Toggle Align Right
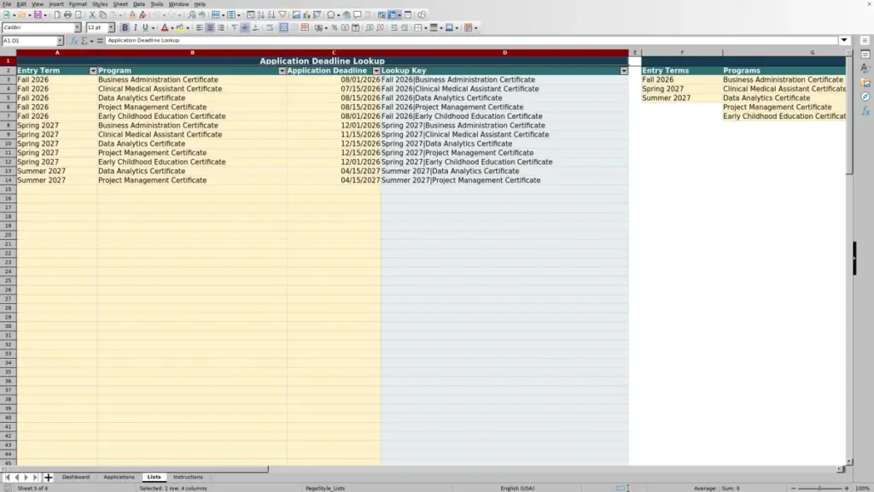874x492 pixels. pyautogui.click(x=221, y=27)
